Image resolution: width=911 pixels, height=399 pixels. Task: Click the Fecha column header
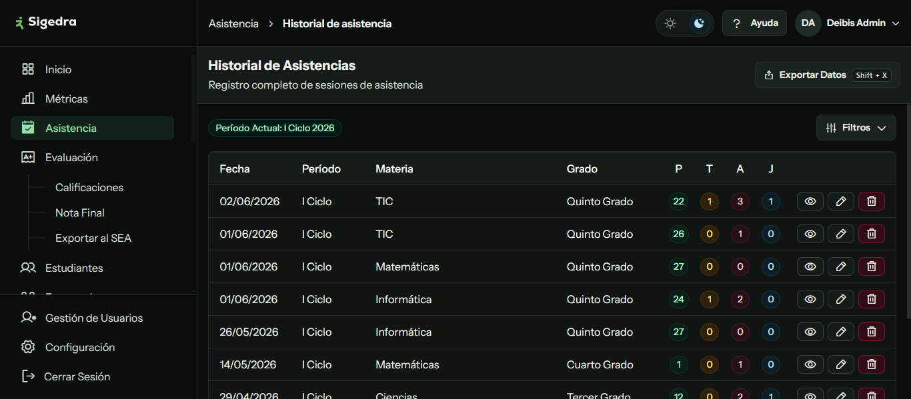235,169
